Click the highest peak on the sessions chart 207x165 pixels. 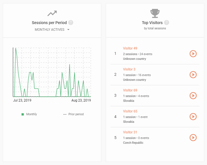(x=16, y=48)
